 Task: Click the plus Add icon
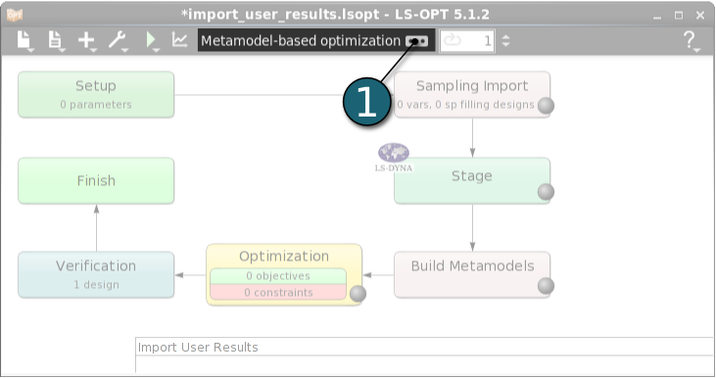[86, 40]
